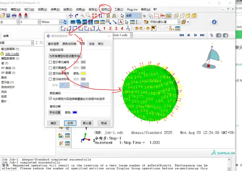Screen dimensions: 242x171
Task: Click element label gray color swatch
Action: tap(83, 62)
